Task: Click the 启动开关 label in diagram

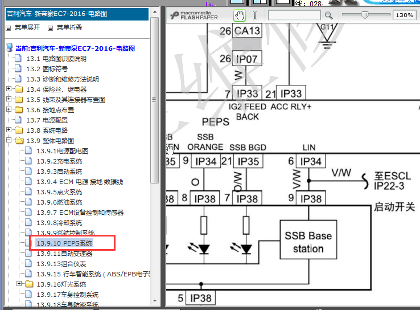Action: [x=394, y=207]
